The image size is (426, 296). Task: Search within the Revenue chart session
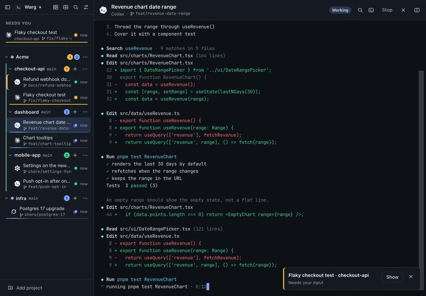pyautogui.click(x=360, y=10)
